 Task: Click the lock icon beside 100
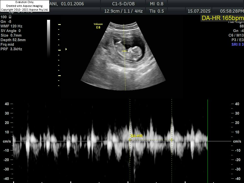(10, 17)
